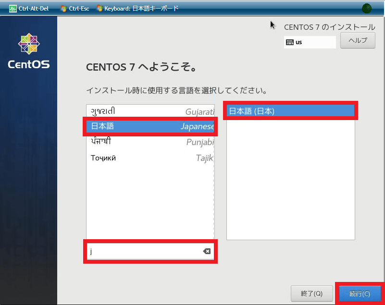
Task: Clear the search field with the backspace icon
Action: pyautogui.click(x=207, y=251)
